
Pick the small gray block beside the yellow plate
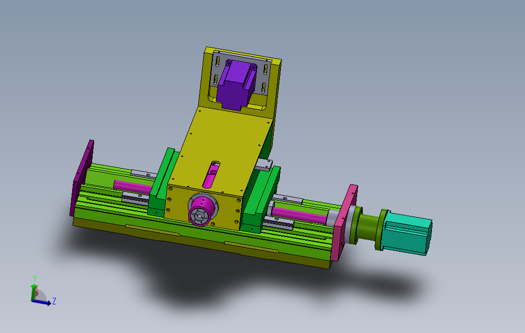265,165
